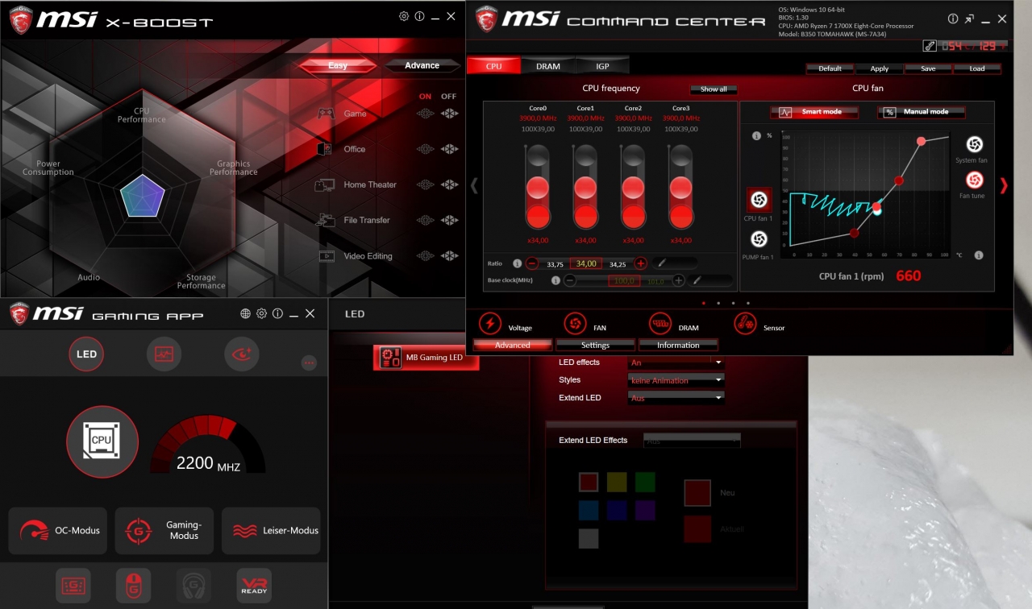
Task: Turn ON Office mode in X-Boost
Action: click(425, 149)
